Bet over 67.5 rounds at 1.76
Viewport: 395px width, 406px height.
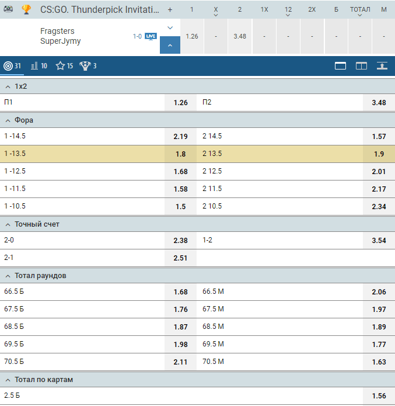(x=180, y=310)
